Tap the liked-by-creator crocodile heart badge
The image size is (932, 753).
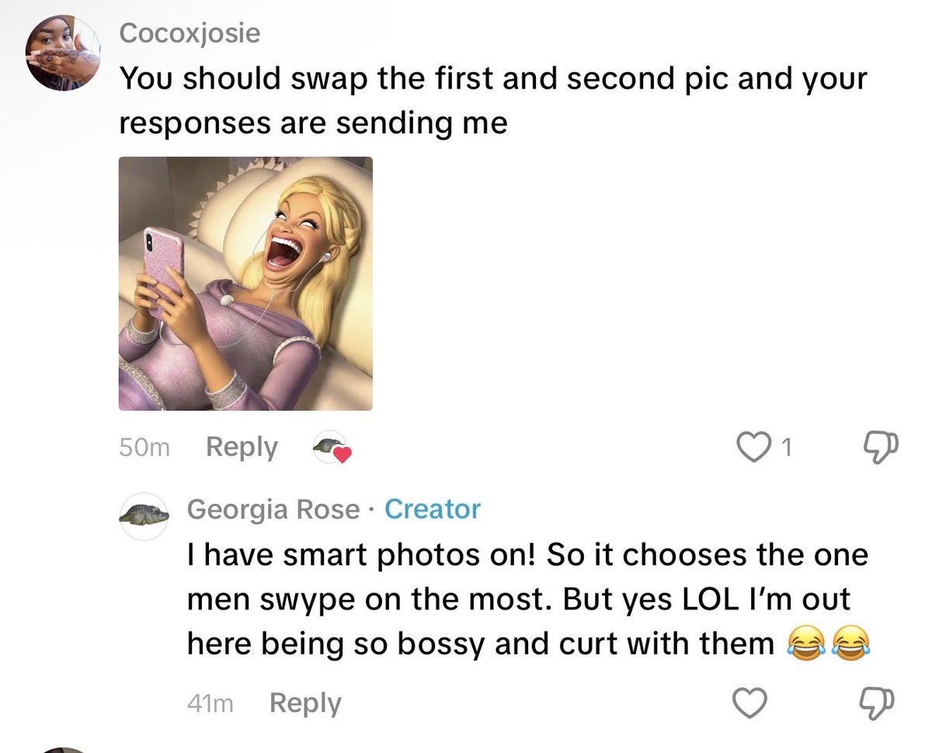[x=332, y=448]
